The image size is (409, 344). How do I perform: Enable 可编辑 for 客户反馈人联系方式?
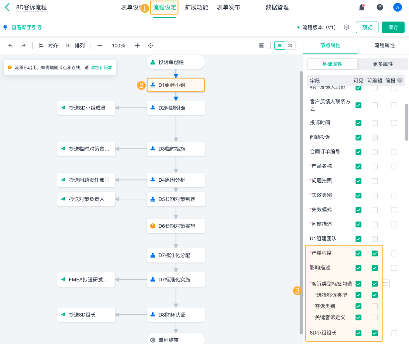(375, 105)
